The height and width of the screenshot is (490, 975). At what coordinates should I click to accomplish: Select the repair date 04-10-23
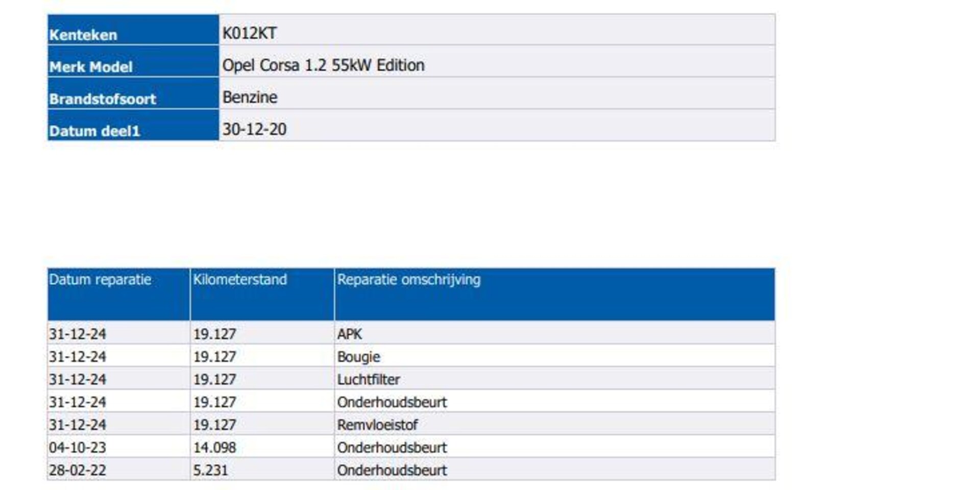(78, 448)
